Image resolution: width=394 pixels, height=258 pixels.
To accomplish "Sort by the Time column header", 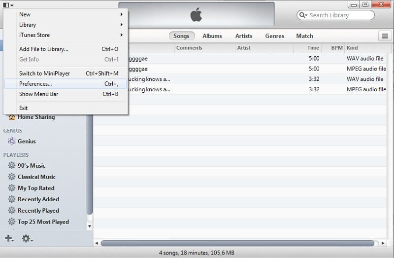I will (x=307, y=48).
